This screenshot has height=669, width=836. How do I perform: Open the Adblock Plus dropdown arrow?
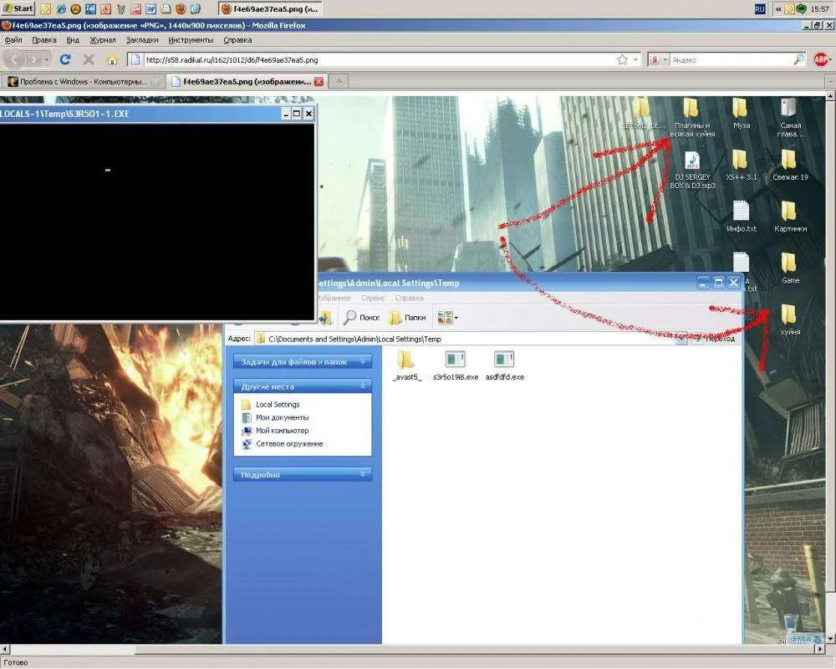tap(831, 59)
